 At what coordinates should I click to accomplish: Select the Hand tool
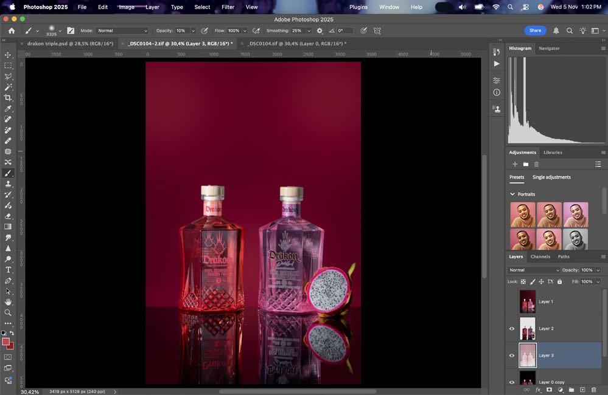click(8, 302)
